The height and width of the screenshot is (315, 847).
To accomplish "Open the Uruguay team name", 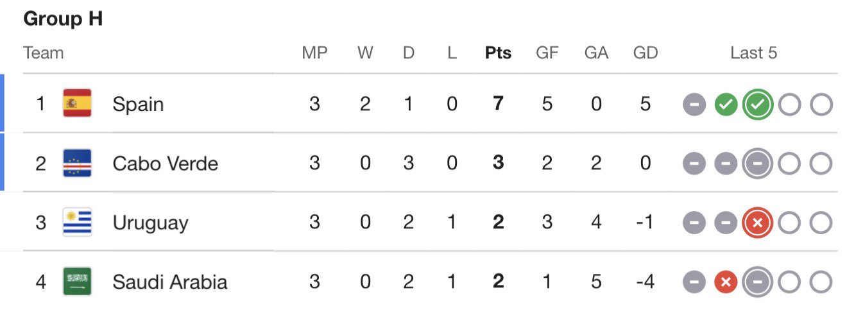I will pos(151,223).
